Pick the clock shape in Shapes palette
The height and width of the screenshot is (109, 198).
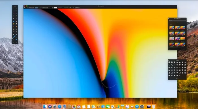pos(185,70)
